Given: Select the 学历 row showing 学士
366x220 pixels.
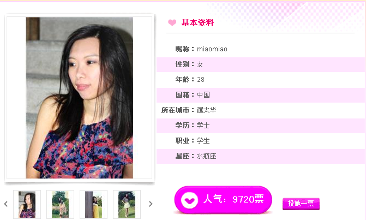Looking at the screenshot, I should (x=261, y=126).
